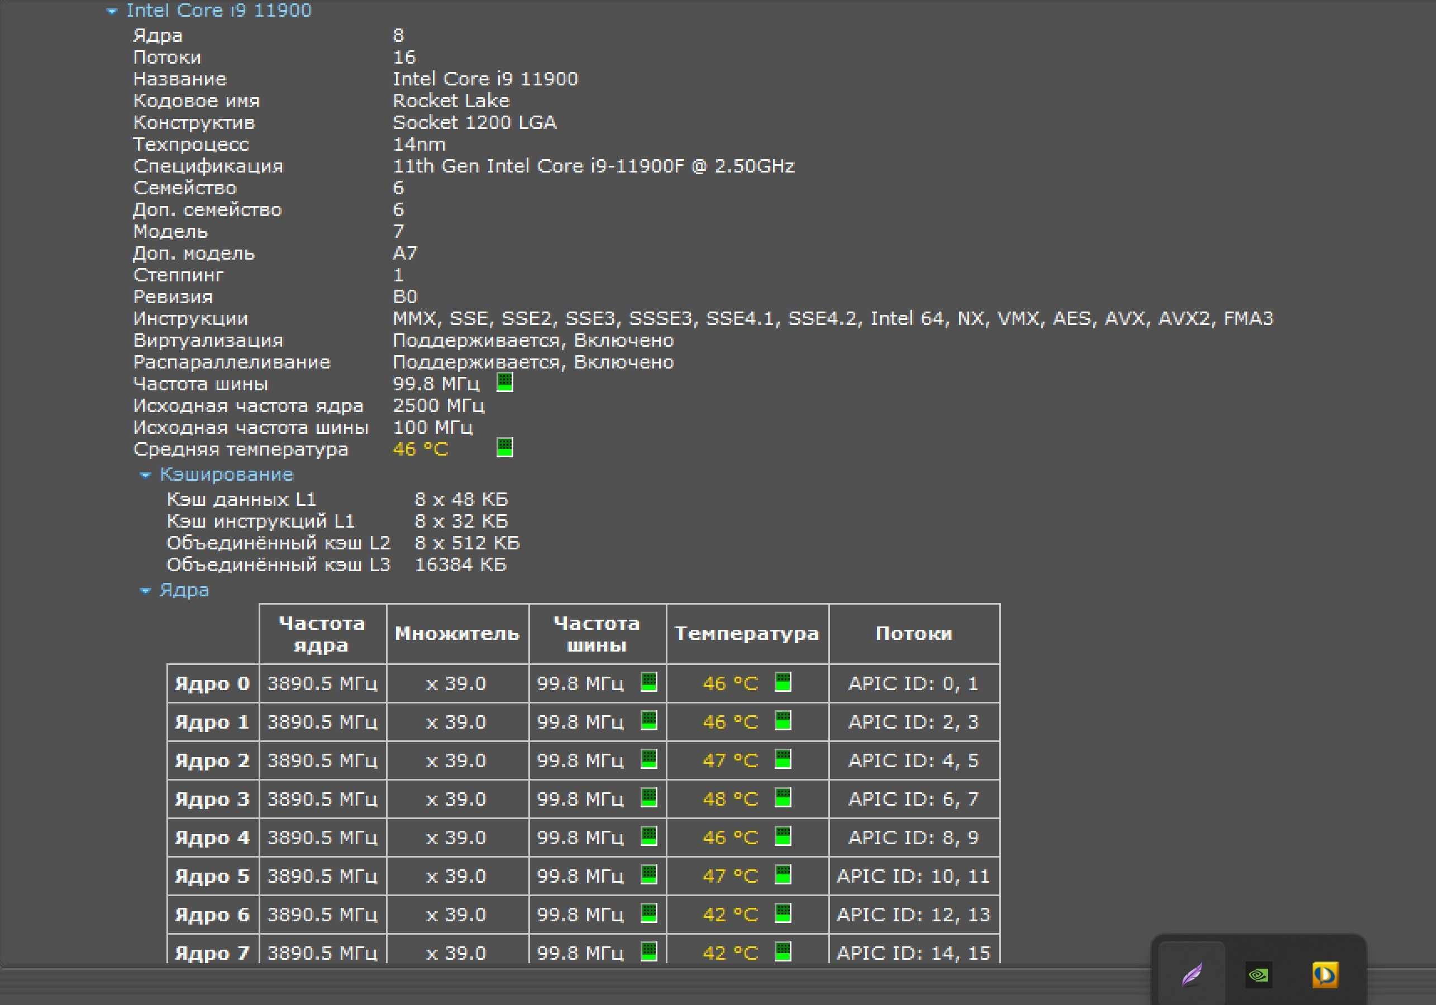Click the Температура column header

pyautogui.click(x=747, y=634)
